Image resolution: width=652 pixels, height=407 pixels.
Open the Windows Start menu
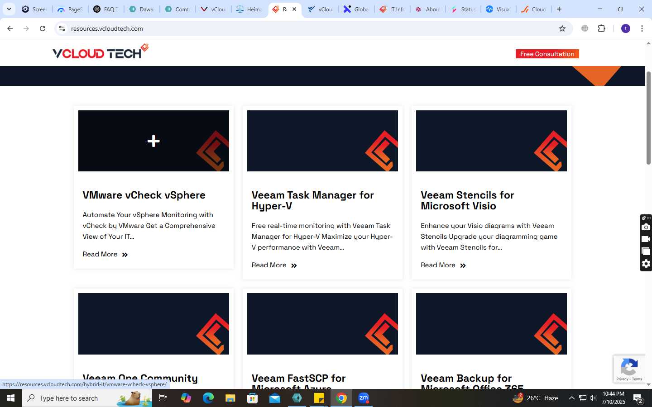[x=11, y=398]
